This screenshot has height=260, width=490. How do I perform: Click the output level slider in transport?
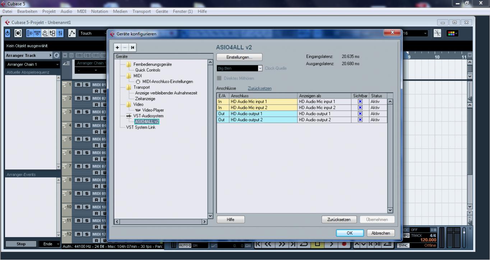click(x=464, y=237)
